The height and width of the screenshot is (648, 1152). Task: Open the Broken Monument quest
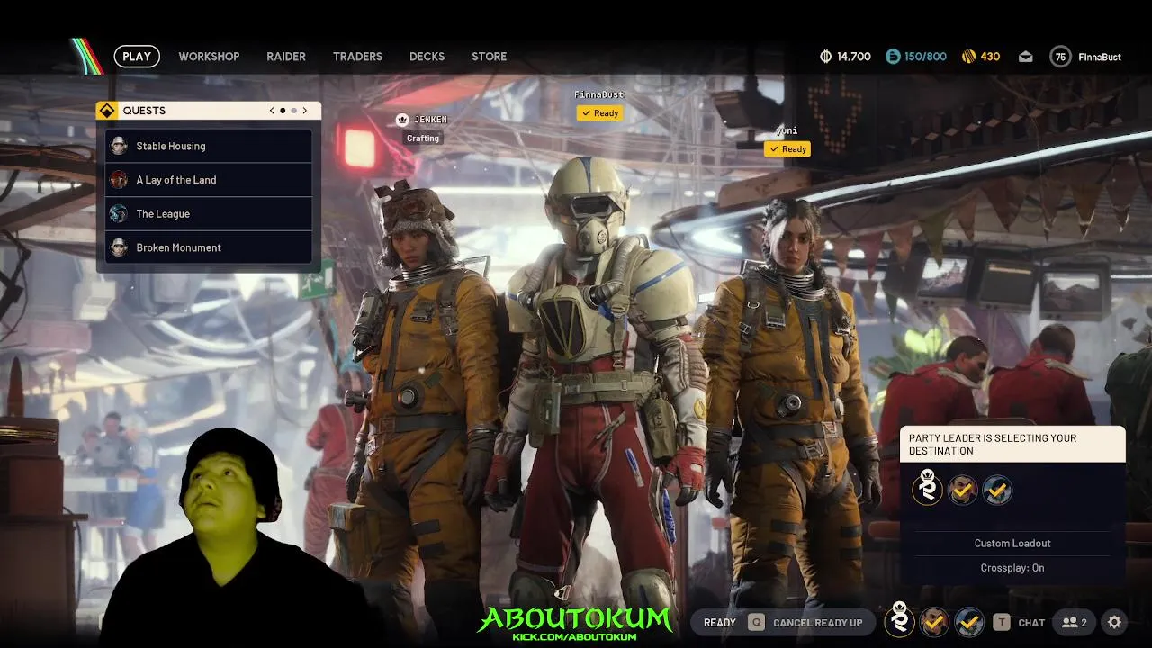209,247
